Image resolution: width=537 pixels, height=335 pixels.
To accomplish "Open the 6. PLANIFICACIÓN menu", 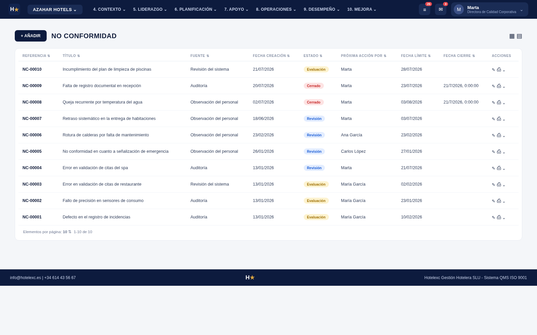I will (195, 9).
